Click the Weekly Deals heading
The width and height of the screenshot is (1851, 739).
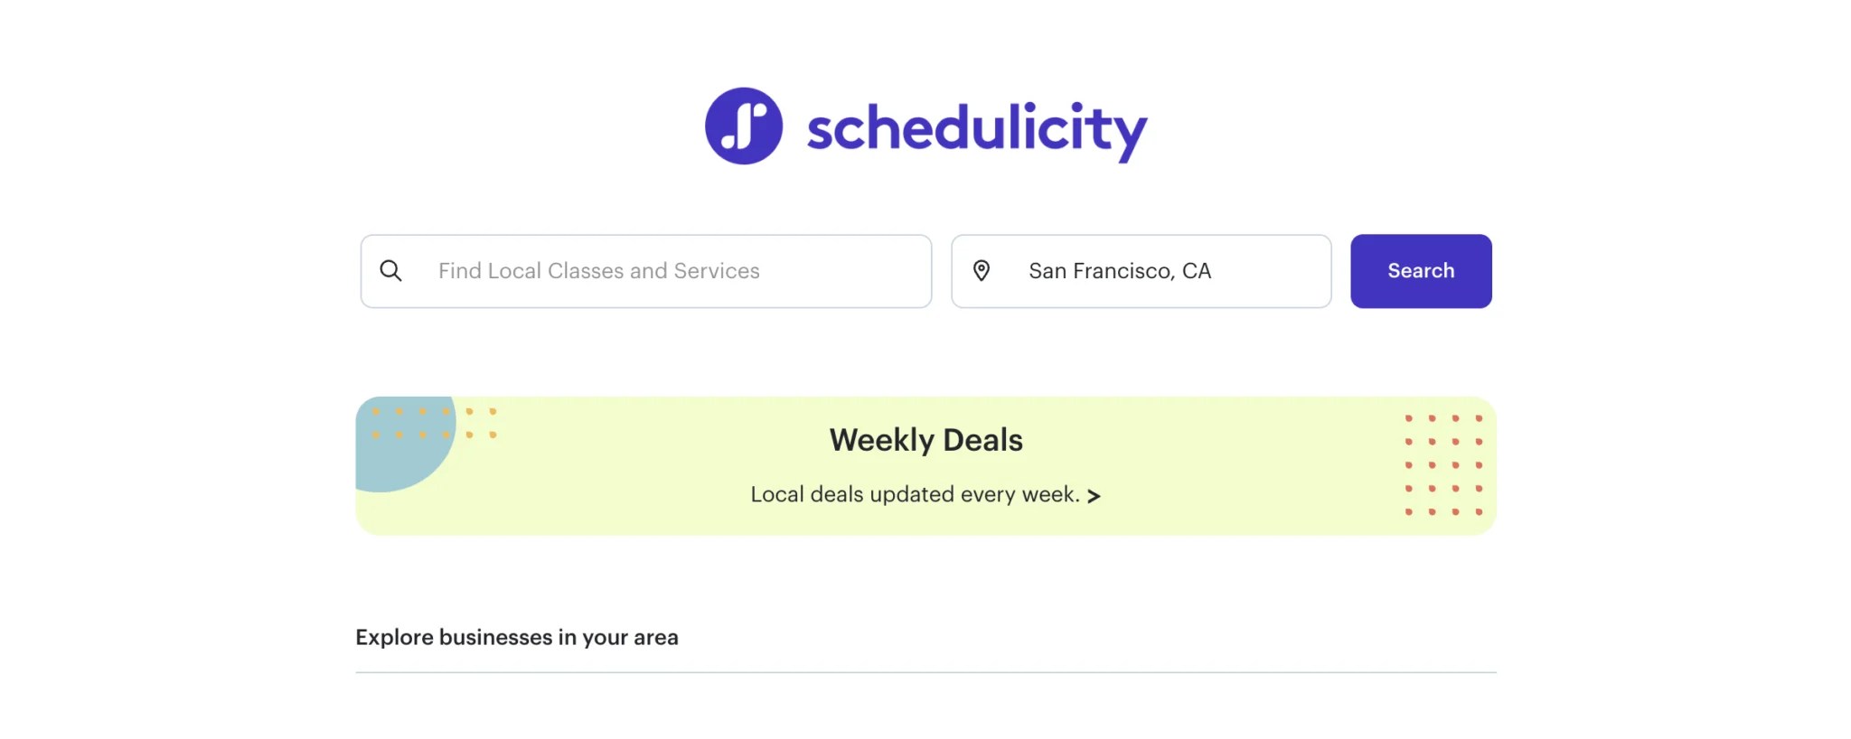coord(925,440)
